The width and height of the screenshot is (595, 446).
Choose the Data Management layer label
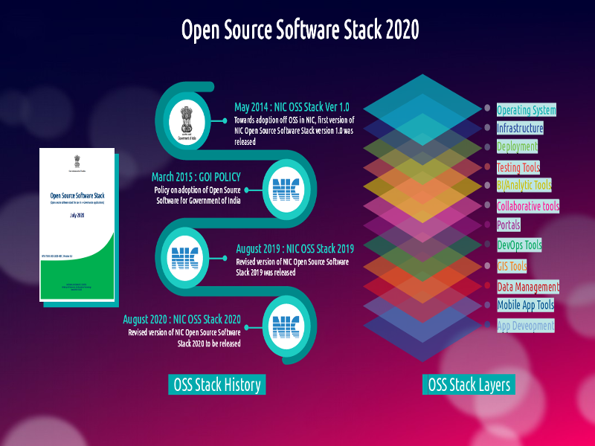pos(528,287)
